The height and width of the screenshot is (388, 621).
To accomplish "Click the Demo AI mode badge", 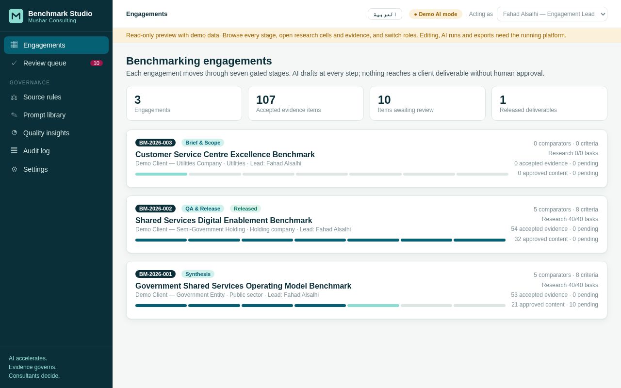I will point(436,14).
